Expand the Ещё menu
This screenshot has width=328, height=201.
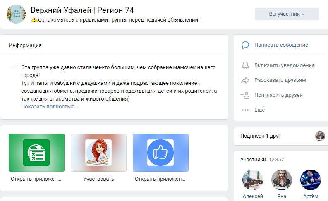pos(260,110)
